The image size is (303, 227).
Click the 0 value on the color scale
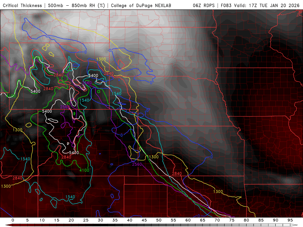tap(13, 220)
